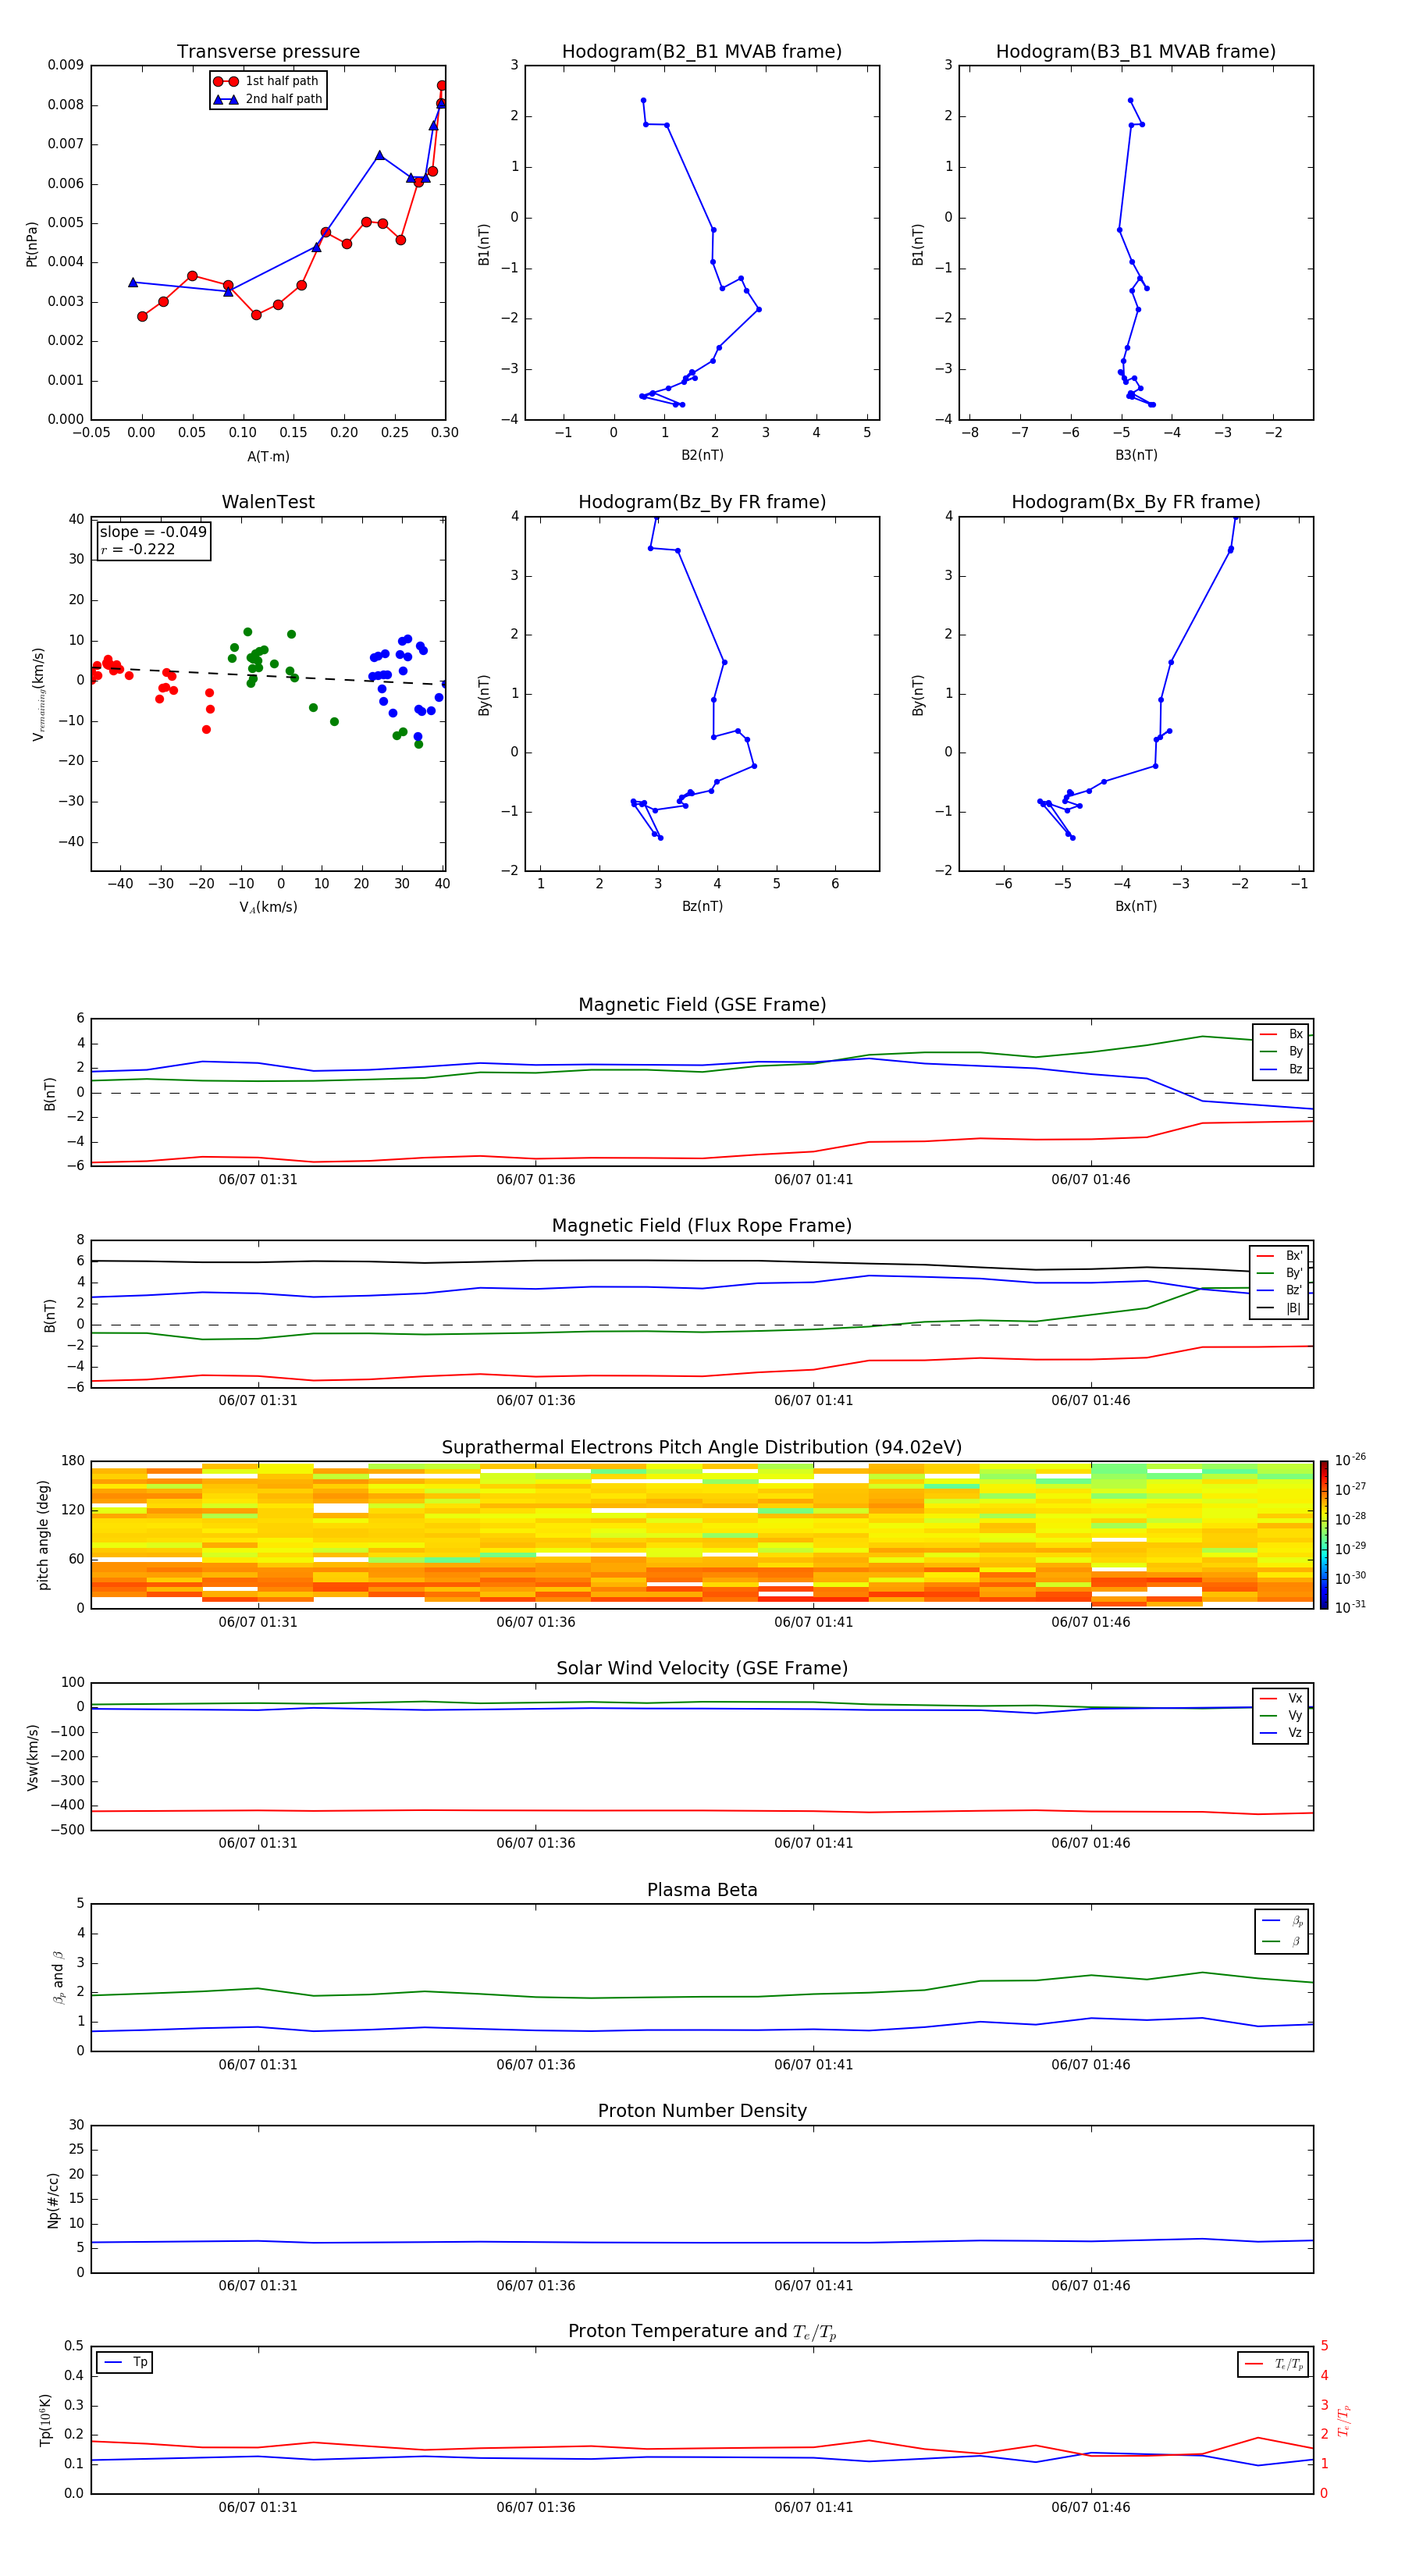Click the 'By' legend entry in GSE plot
The width and height of the screenshot is (1405, 2576).
[x=1281, y=1052]
